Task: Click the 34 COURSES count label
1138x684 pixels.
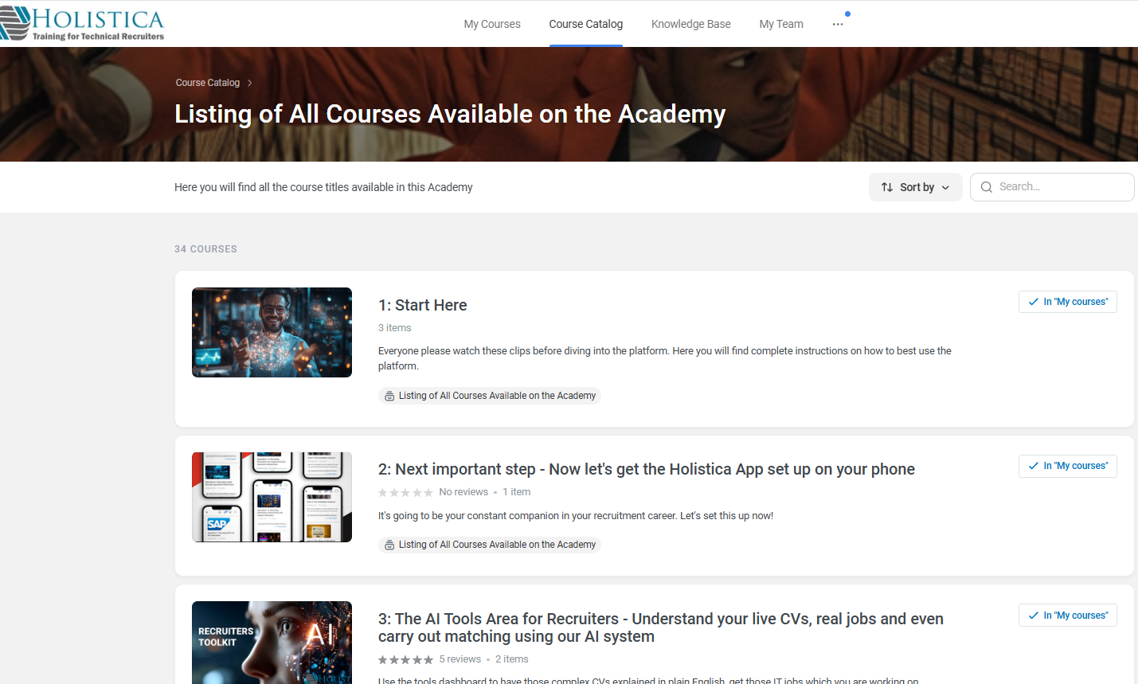Action: tap(205, 249)
